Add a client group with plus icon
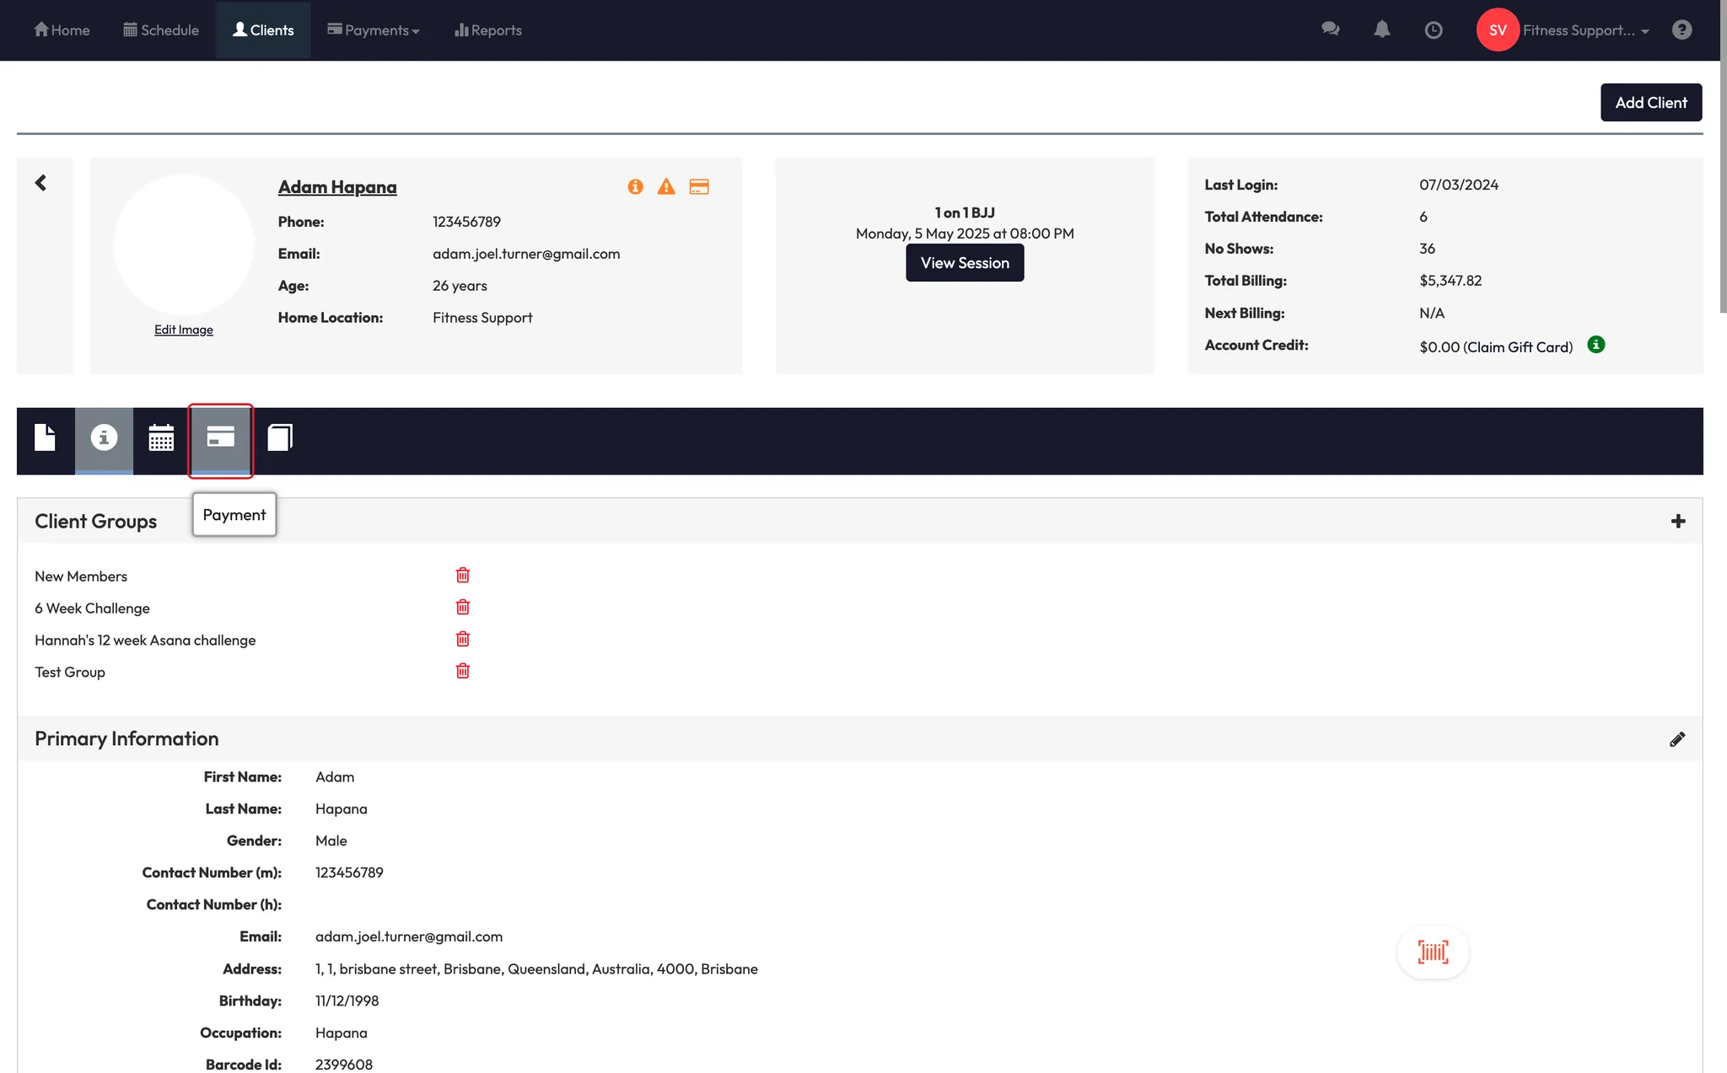This screenshot has height=1073, width=1727. click(x=1677, y=522)
